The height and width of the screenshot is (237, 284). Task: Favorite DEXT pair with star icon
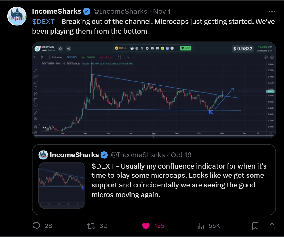pyautogui.click(x=60, y=49)
